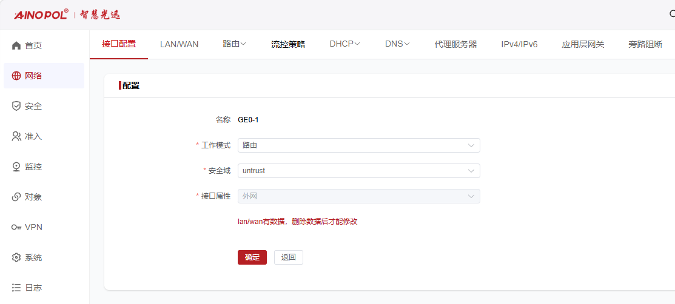Open the webcam icon for 监控

[x=16, y=167]
